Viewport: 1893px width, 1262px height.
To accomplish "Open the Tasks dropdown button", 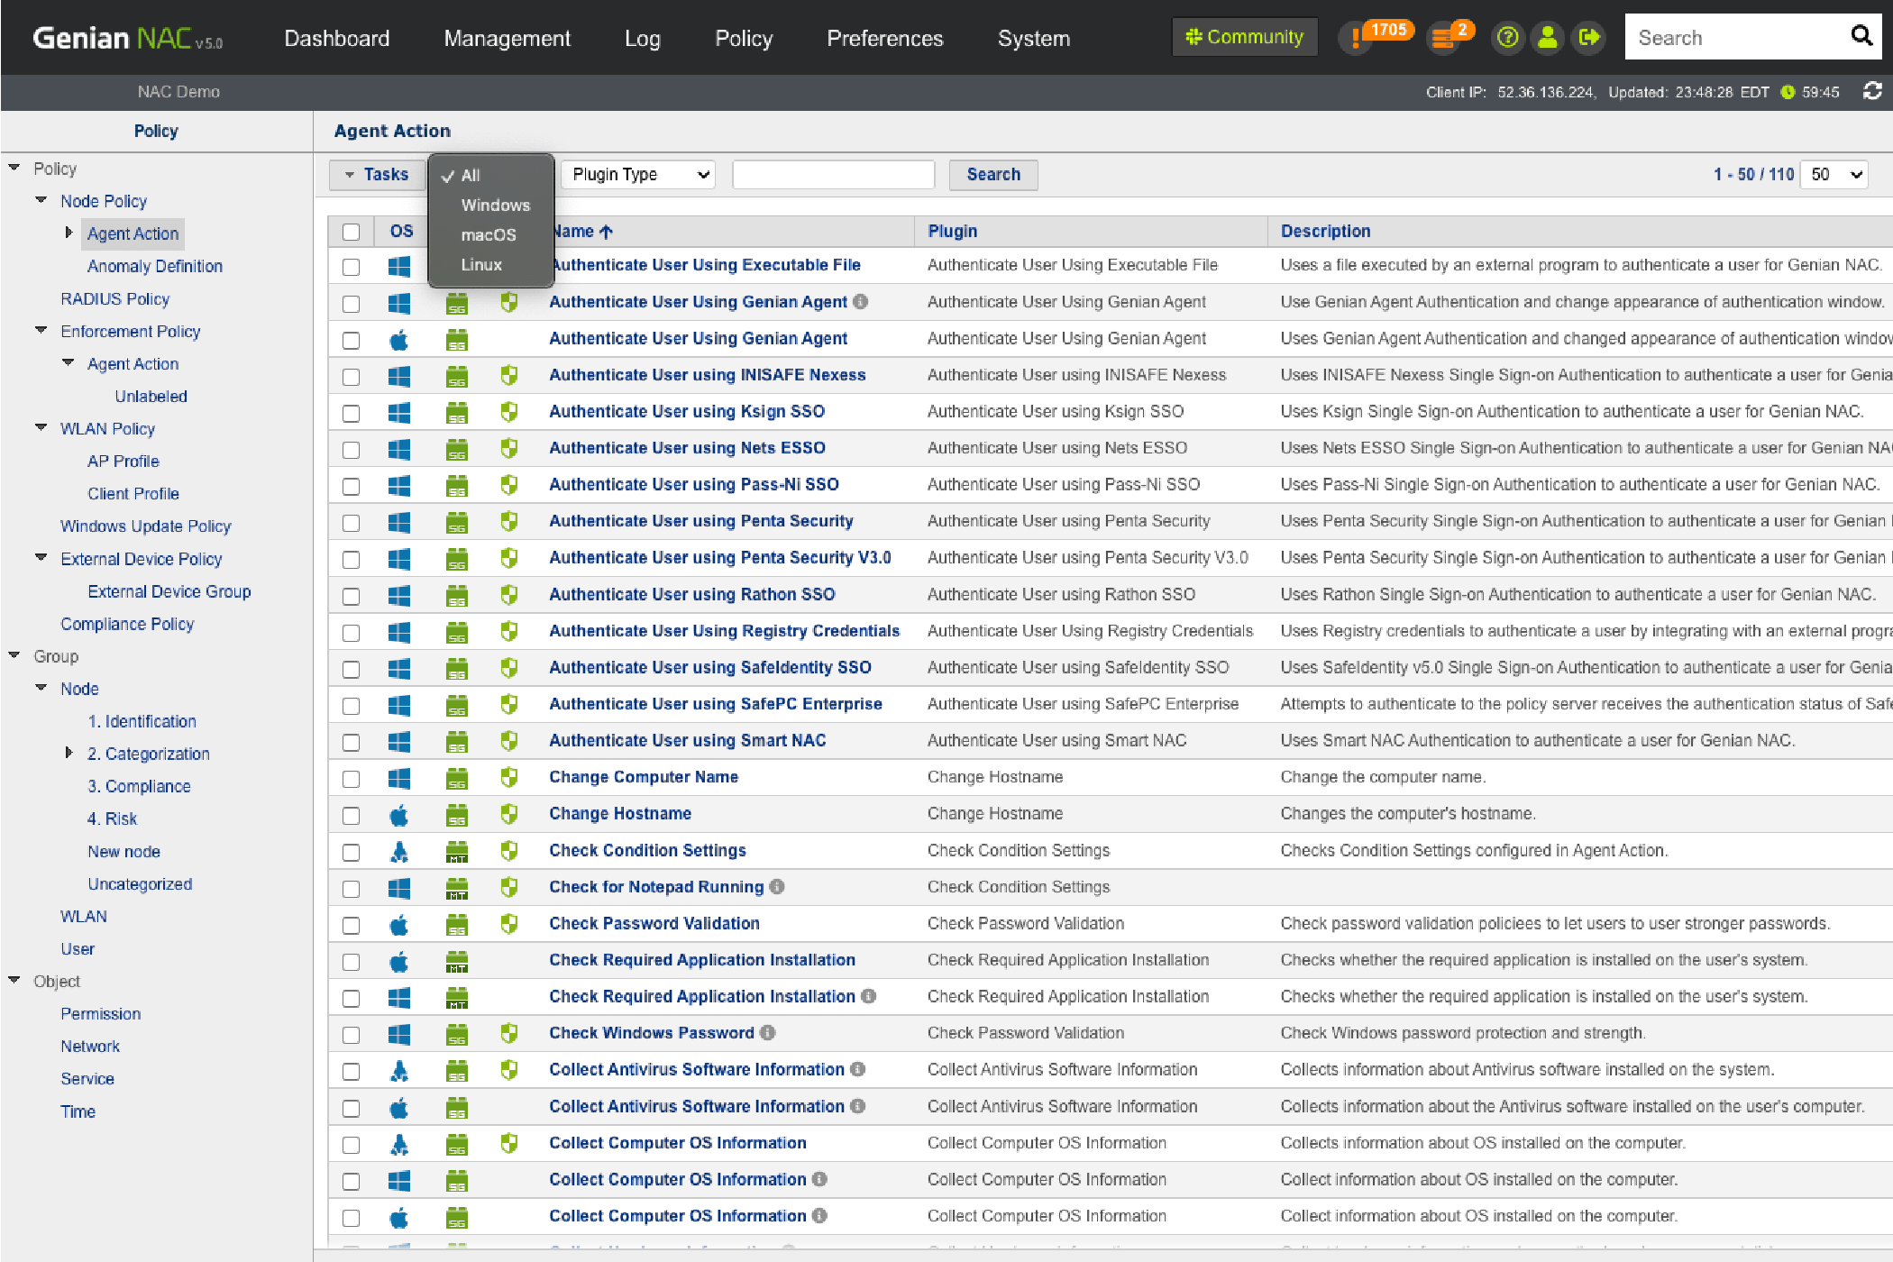I will pos(377,175).
